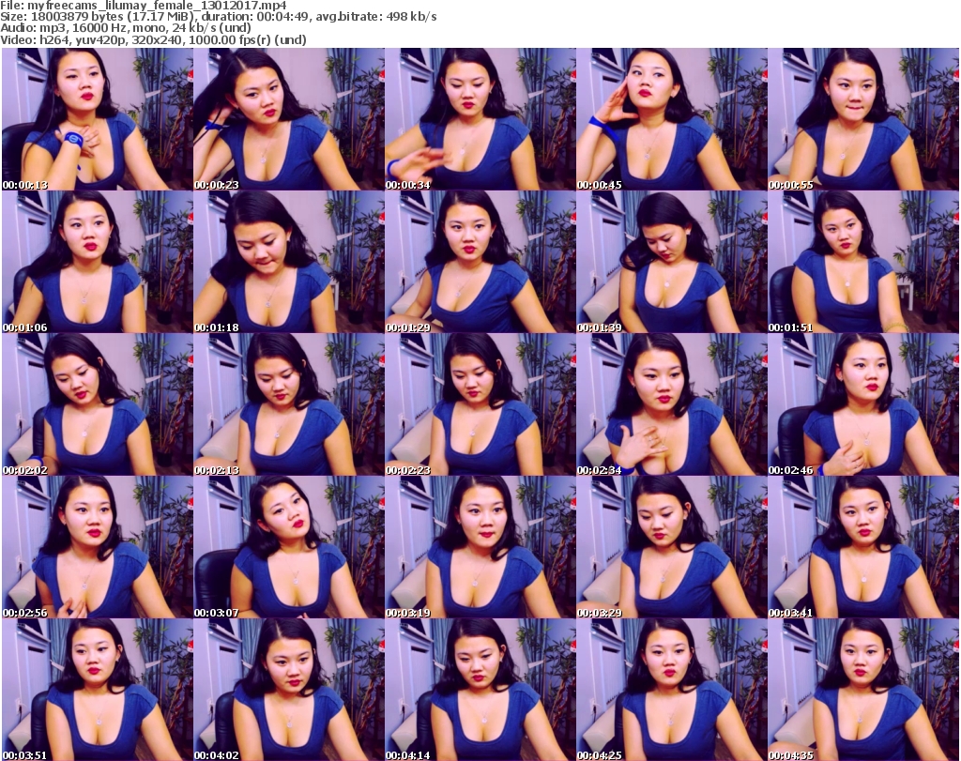This screenshot has height=761, width=961.
Task: Select the thumbnail stamped 00:00:34
Action: coord(480,119)
